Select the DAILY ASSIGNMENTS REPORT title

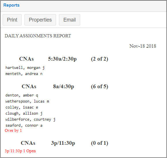[x=38, y=36]
